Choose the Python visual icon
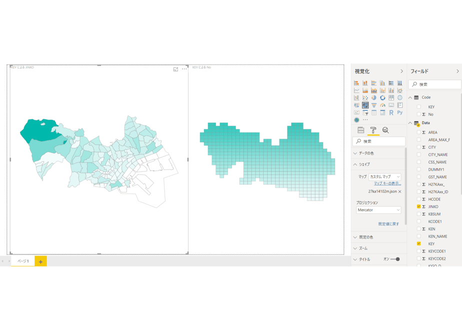Screen dimensions: 462x330 point(400,112)
